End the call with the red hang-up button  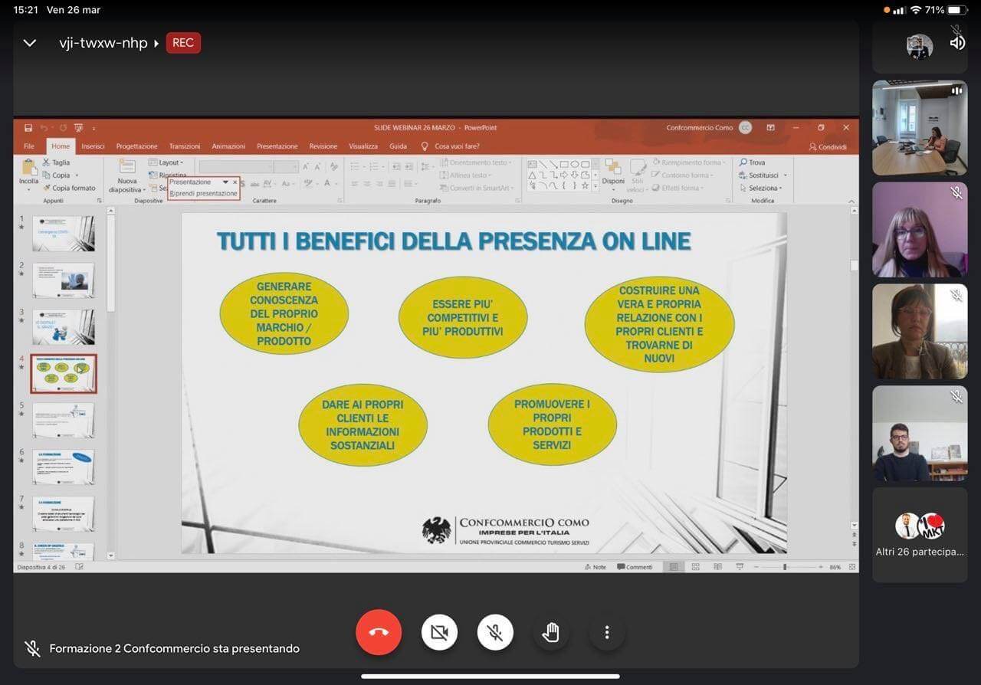tap(379, 632)
